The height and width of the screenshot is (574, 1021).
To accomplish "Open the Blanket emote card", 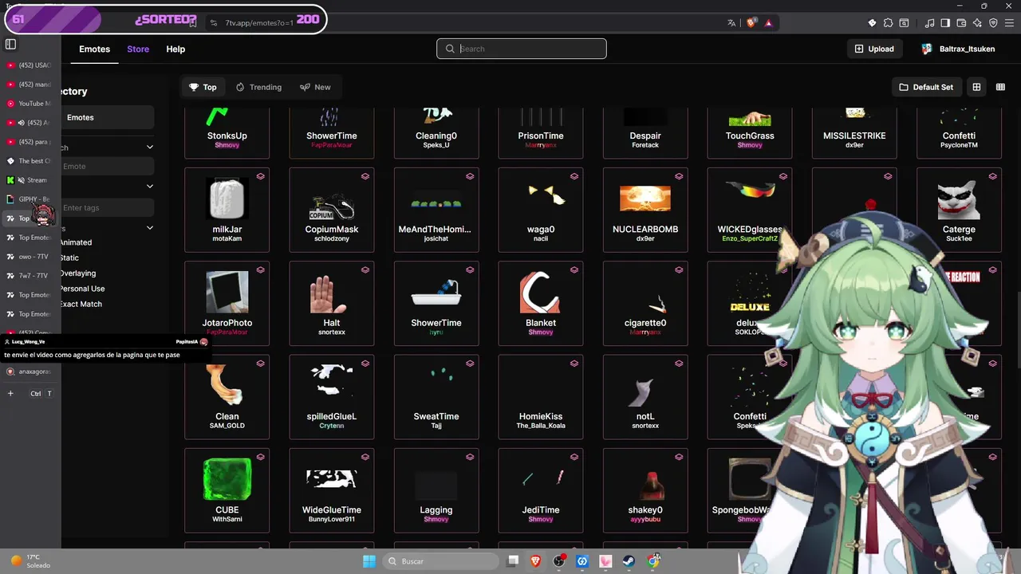I will [x=541, y=304].
